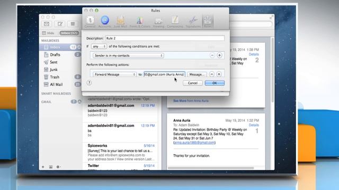
Task: Click the Smart Mailboxes section header
Action: [x=56, y=93]
